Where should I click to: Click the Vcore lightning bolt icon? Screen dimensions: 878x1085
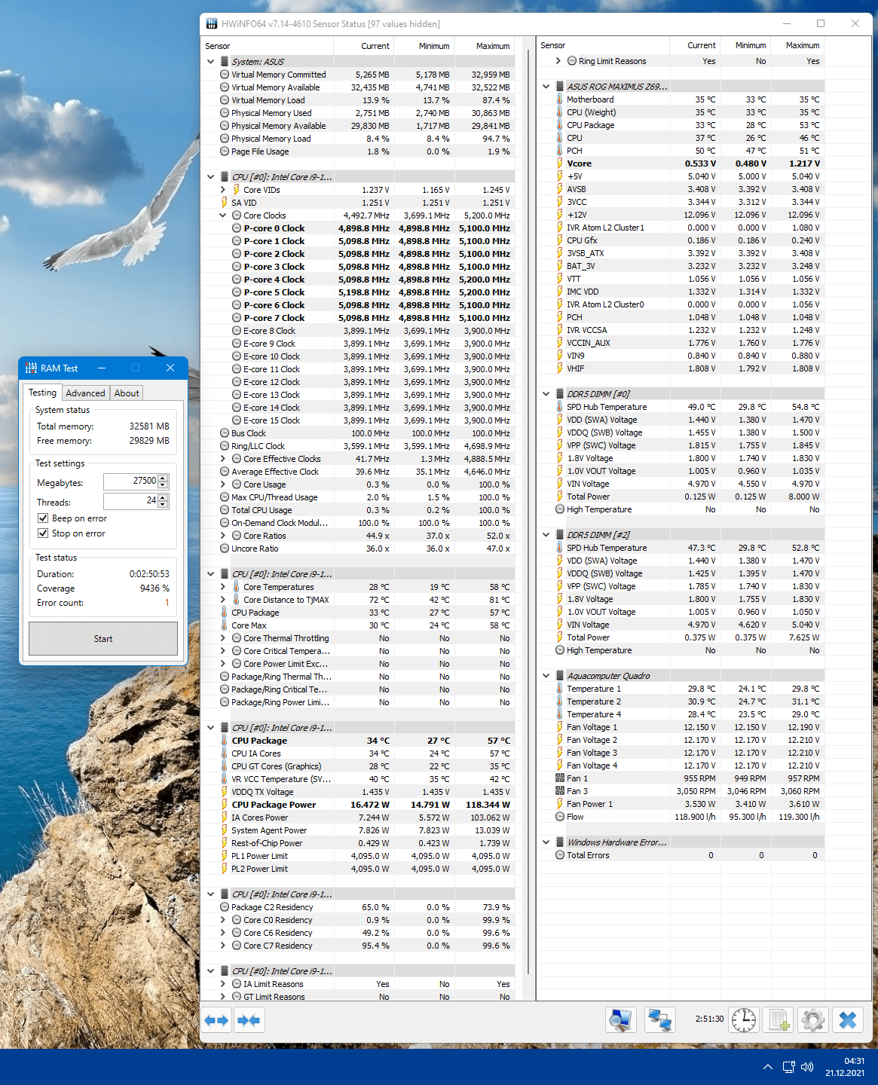(559, 164)
